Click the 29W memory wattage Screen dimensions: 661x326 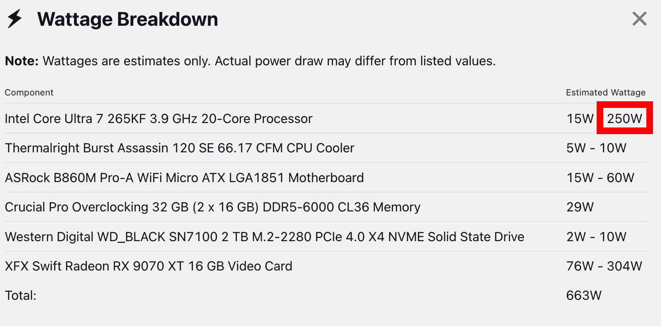(x=580, y=207)
